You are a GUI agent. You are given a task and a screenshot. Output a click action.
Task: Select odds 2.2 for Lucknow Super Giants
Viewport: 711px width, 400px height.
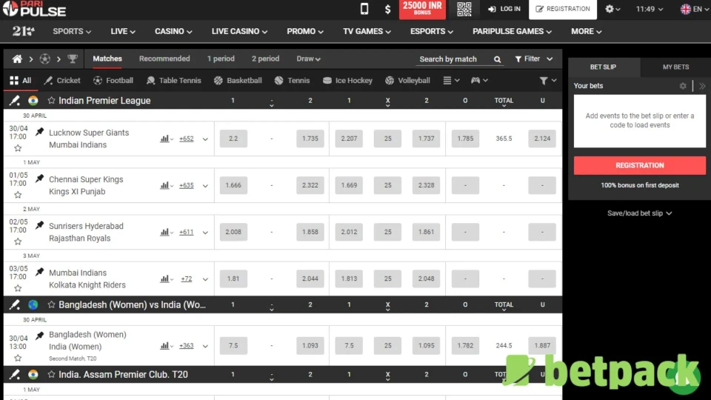pyautogui.click(x=233, y=139)
